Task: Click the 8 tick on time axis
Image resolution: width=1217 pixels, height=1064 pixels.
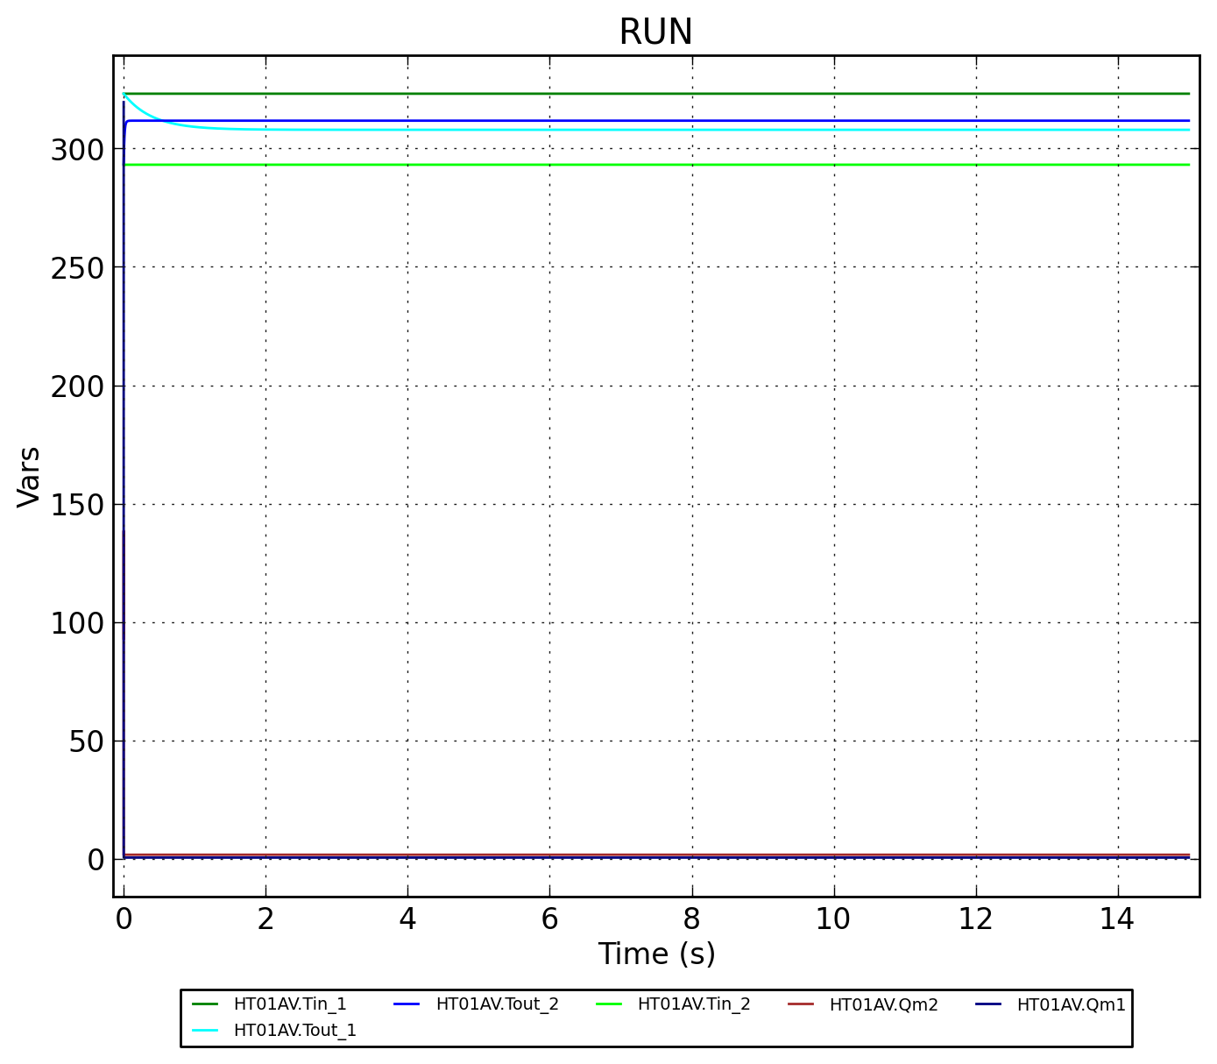Action: [x=691, y=919]
